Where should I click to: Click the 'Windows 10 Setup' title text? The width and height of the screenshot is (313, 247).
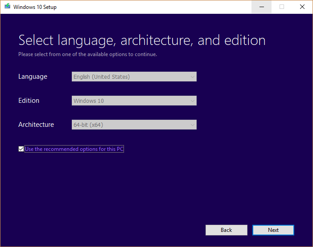(35, 7)
